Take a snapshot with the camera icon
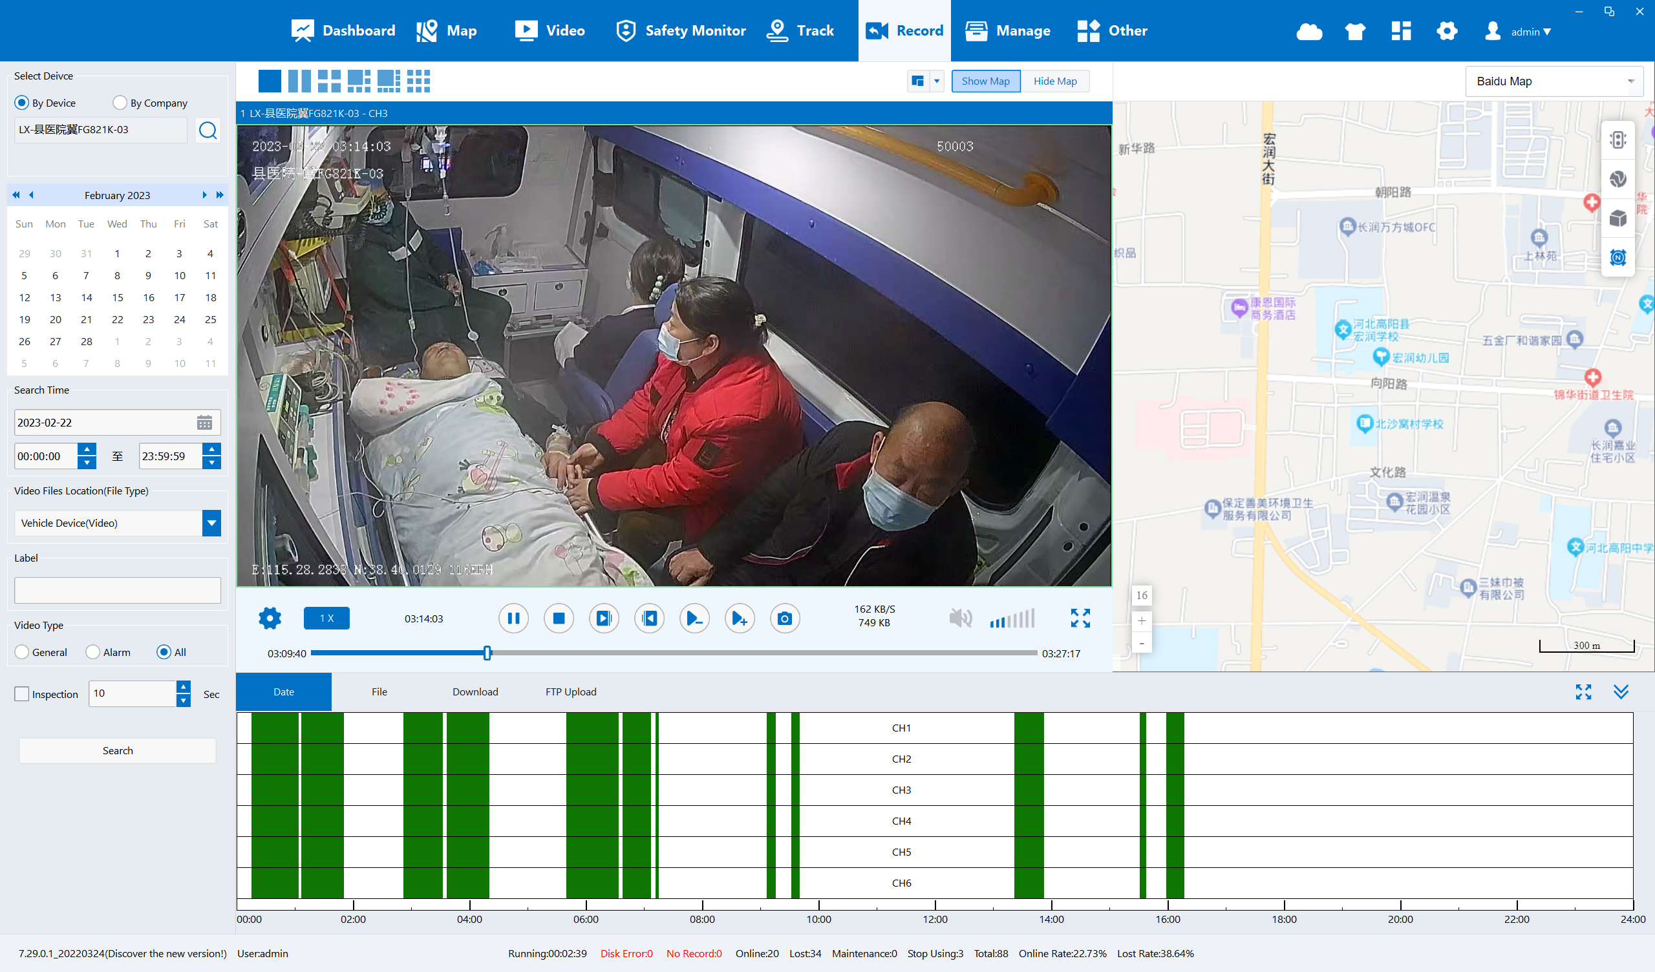This screenshot has height=972, width=1655. [x=784, y=618]
